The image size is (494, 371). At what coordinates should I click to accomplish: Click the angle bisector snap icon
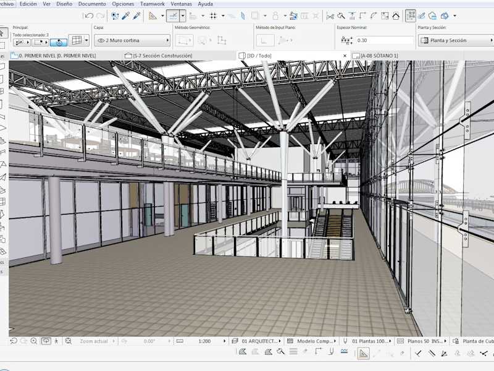[444, 353]
